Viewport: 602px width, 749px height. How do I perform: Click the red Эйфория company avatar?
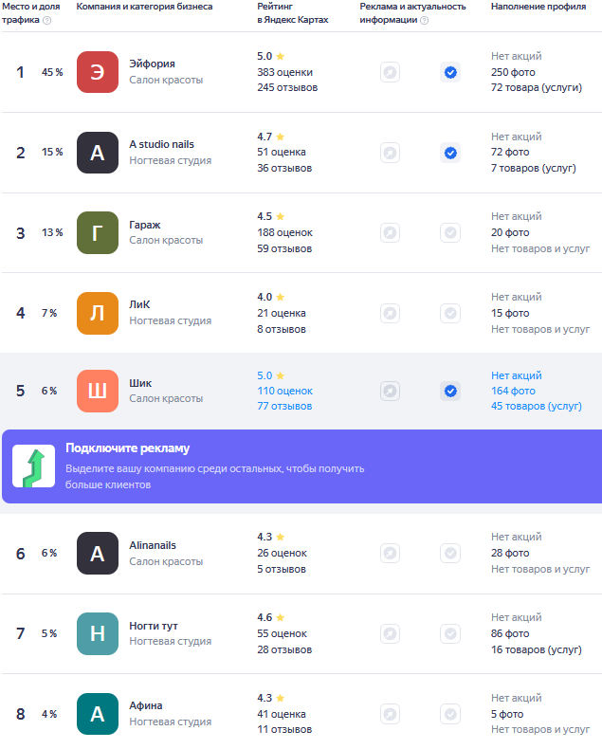click(98, 72)
